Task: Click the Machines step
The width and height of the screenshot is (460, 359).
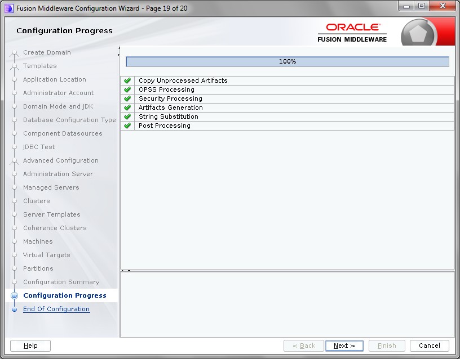Action: coord(38,241)
